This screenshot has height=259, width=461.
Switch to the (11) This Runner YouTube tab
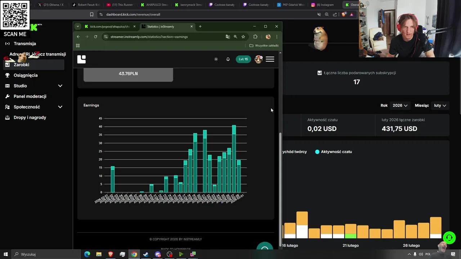pos(120,5)
